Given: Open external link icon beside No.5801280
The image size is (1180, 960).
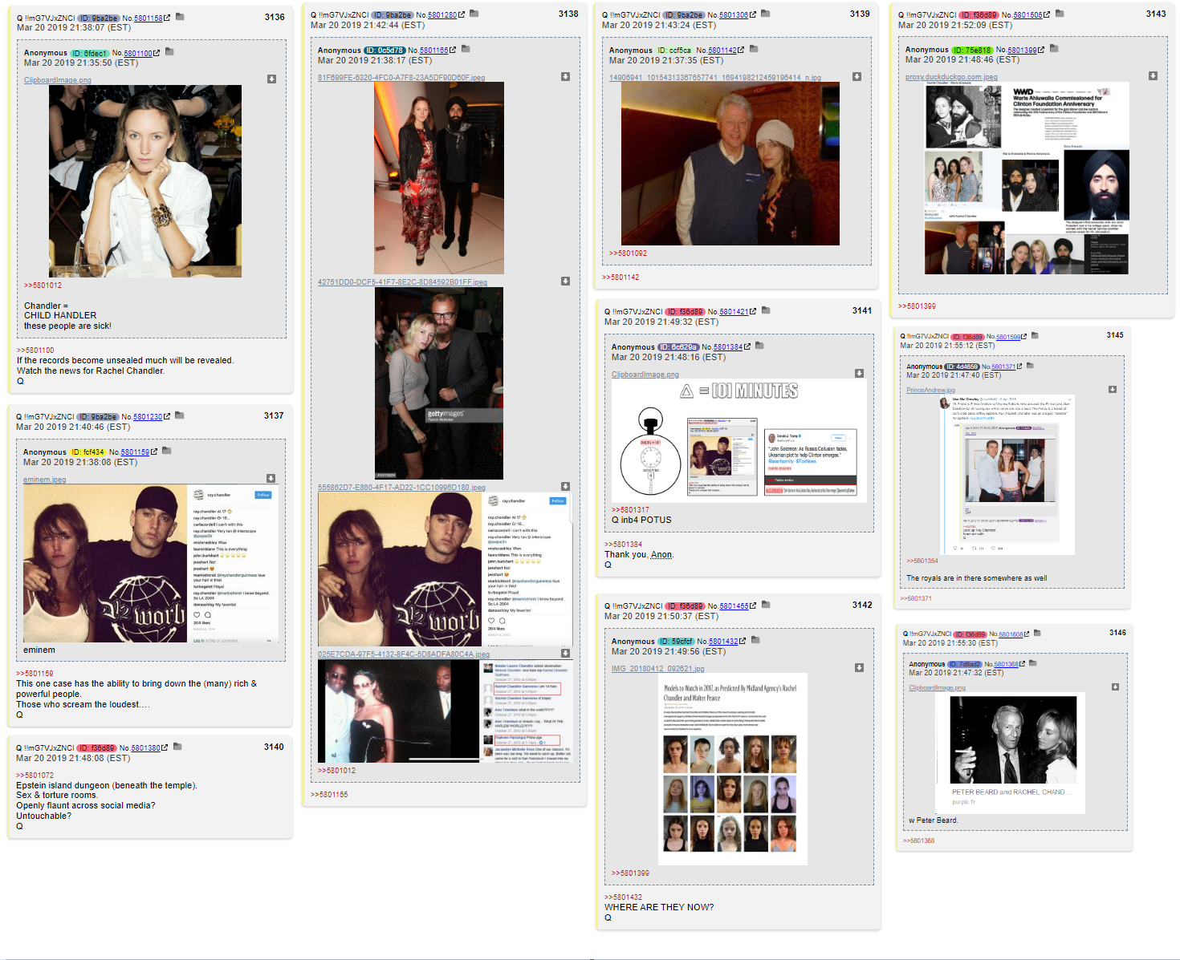Looking at the screenshot, I should (462, 14).
